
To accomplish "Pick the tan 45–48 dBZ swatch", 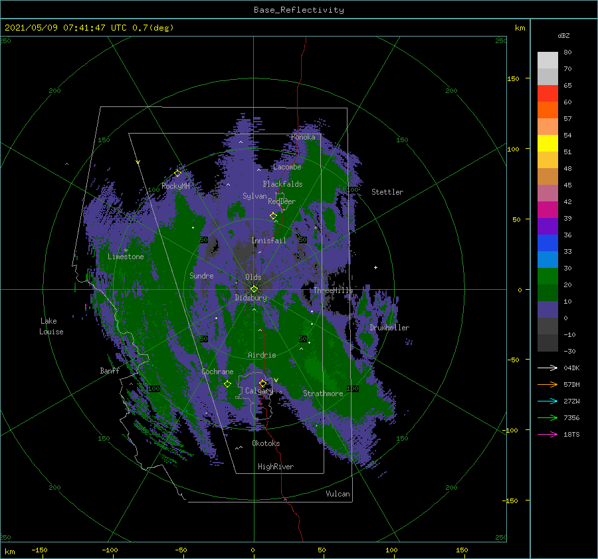I will (x=548, y=176).
